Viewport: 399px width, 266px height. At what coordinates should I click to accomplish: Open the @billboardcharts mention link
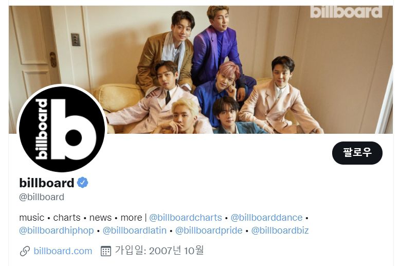point(186,218)
